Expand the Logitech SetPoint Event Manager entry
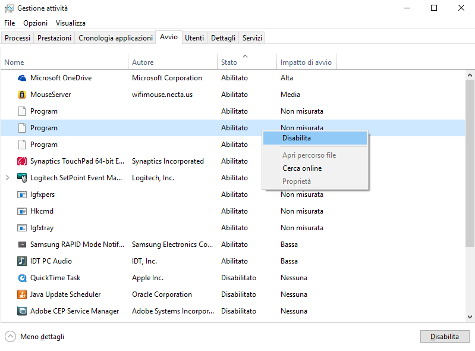 [x=8, y=178]
